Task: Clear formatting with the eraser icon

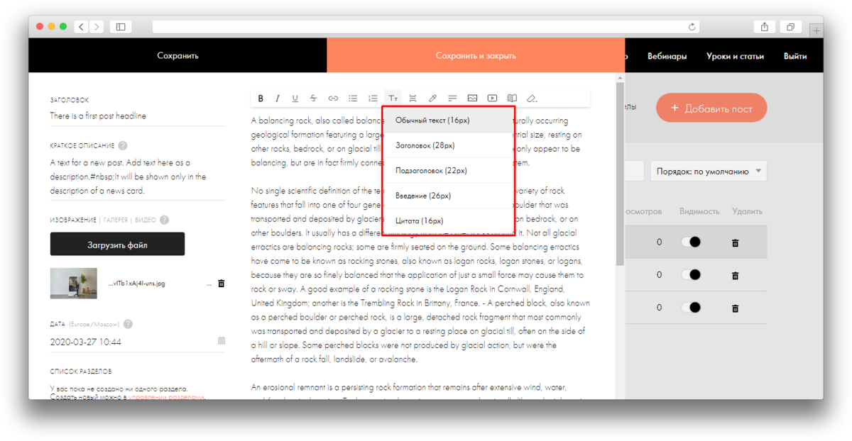Action: (532, 99)
